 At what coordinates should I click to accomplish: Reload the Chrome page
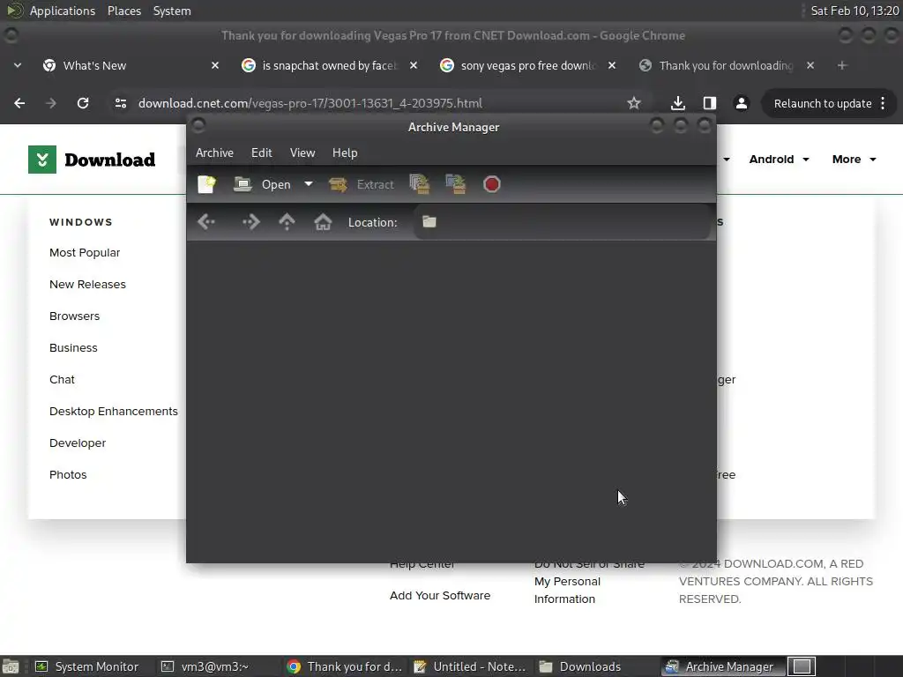click(83, 103)
